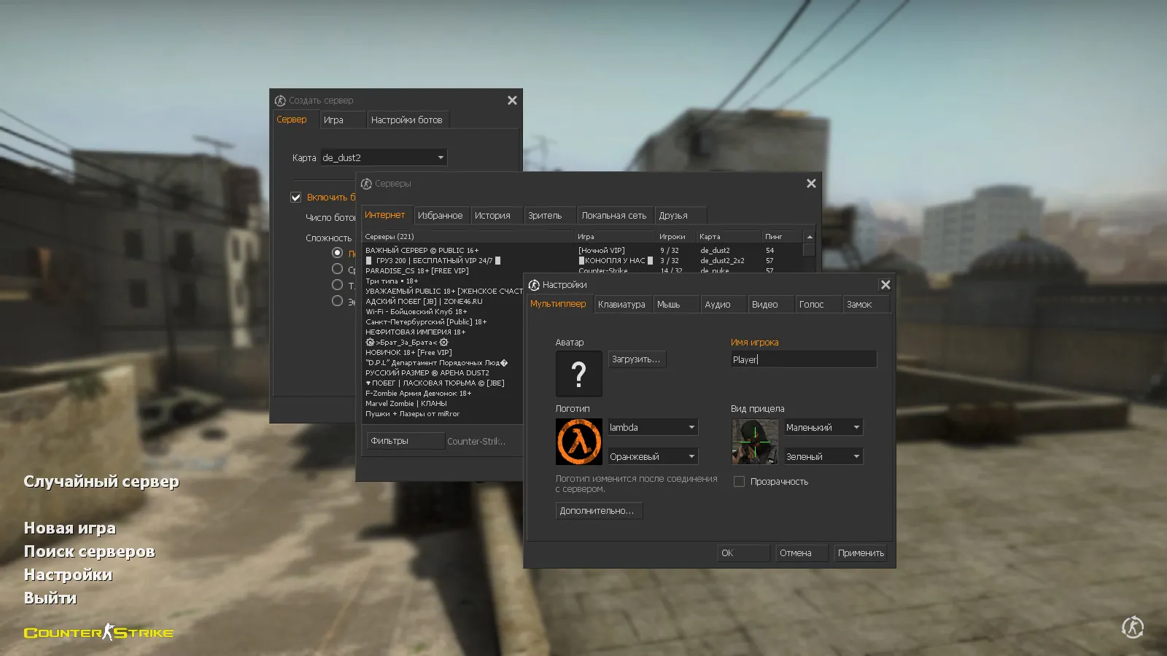Switch to the Настройки ботов tab

(408, 120)
